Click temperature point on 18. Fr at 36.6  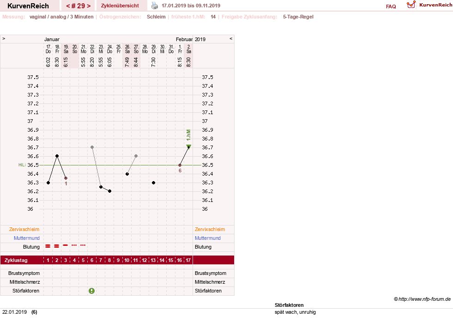57,156
